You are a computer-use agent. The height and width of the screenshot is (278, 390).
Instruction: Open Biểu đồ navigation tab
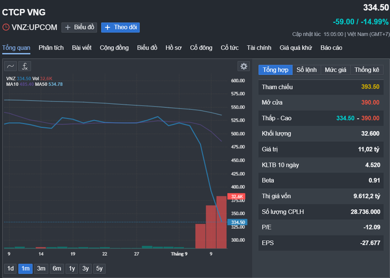147,47
